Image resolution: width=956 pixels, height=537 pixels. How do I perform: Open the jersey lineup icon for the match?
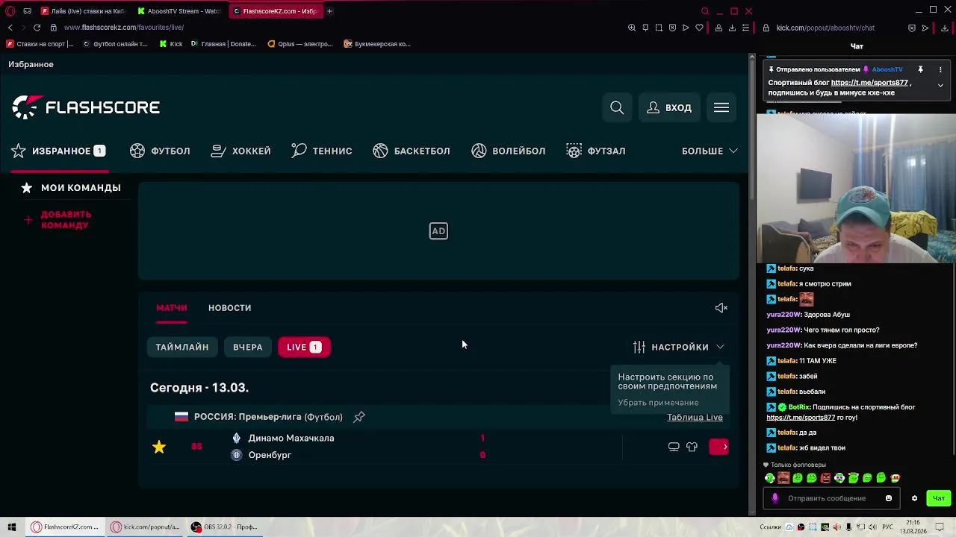point(692,447)
